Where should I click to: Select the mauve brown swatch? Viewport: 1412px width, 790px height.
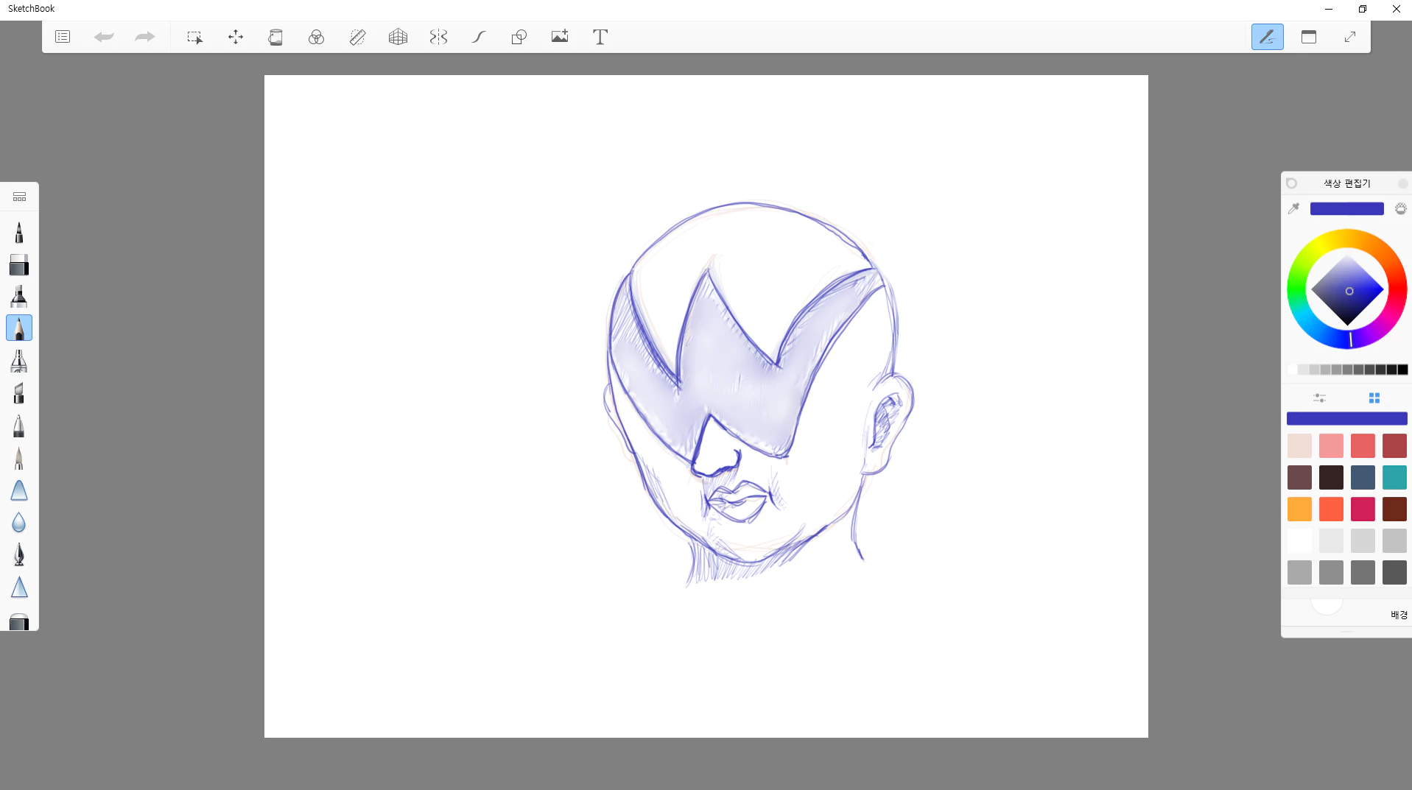[x=1299, y=477]
